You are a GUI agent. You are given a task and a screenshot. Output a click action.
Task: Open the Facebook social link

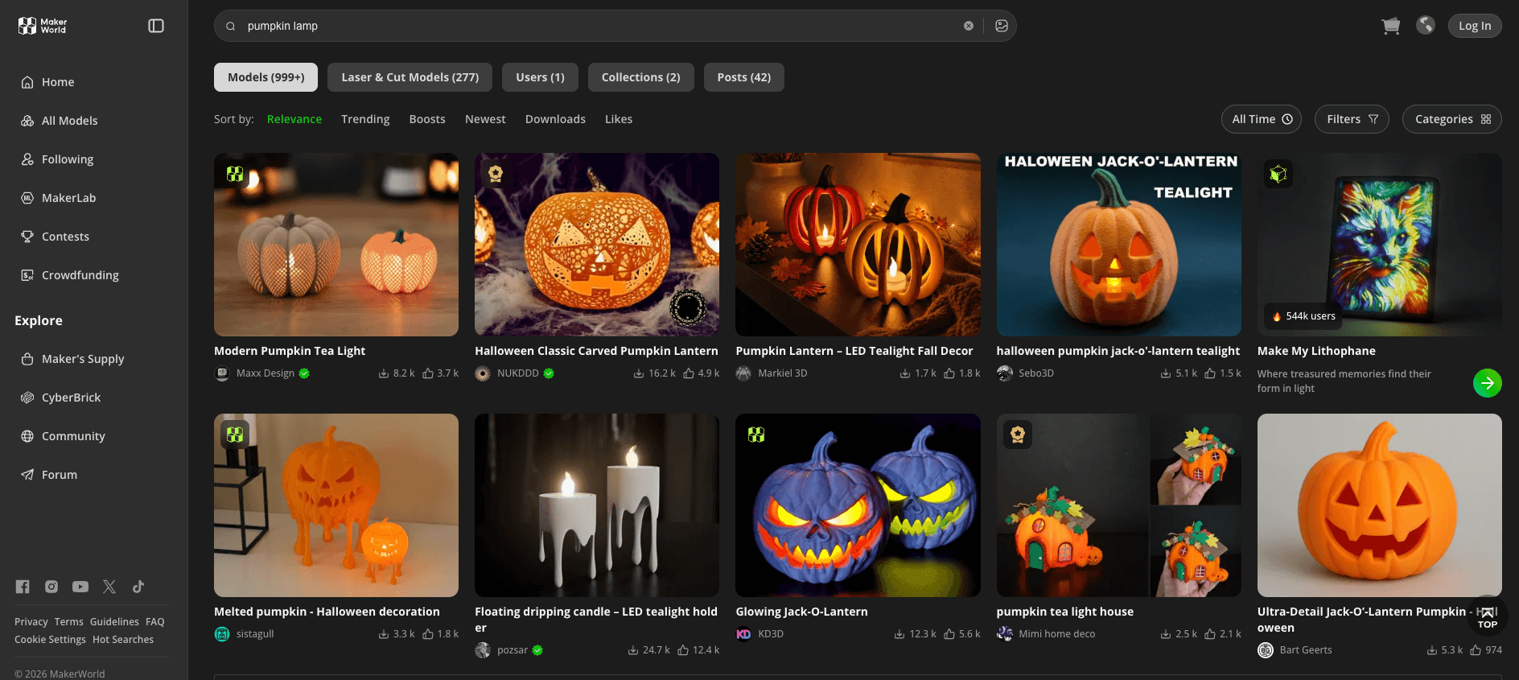coord(23,587)
